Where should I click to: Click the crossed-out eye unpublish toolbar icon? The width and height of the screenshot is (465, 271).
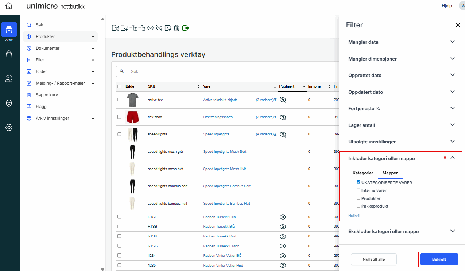(159, 28)
